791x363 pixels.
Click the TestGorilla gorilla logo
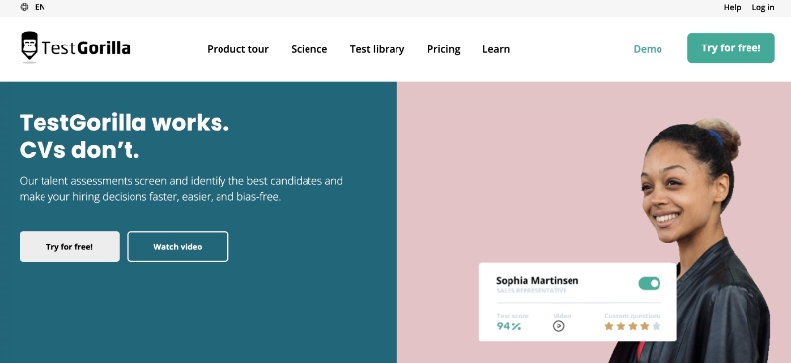[x=75, y=47]
